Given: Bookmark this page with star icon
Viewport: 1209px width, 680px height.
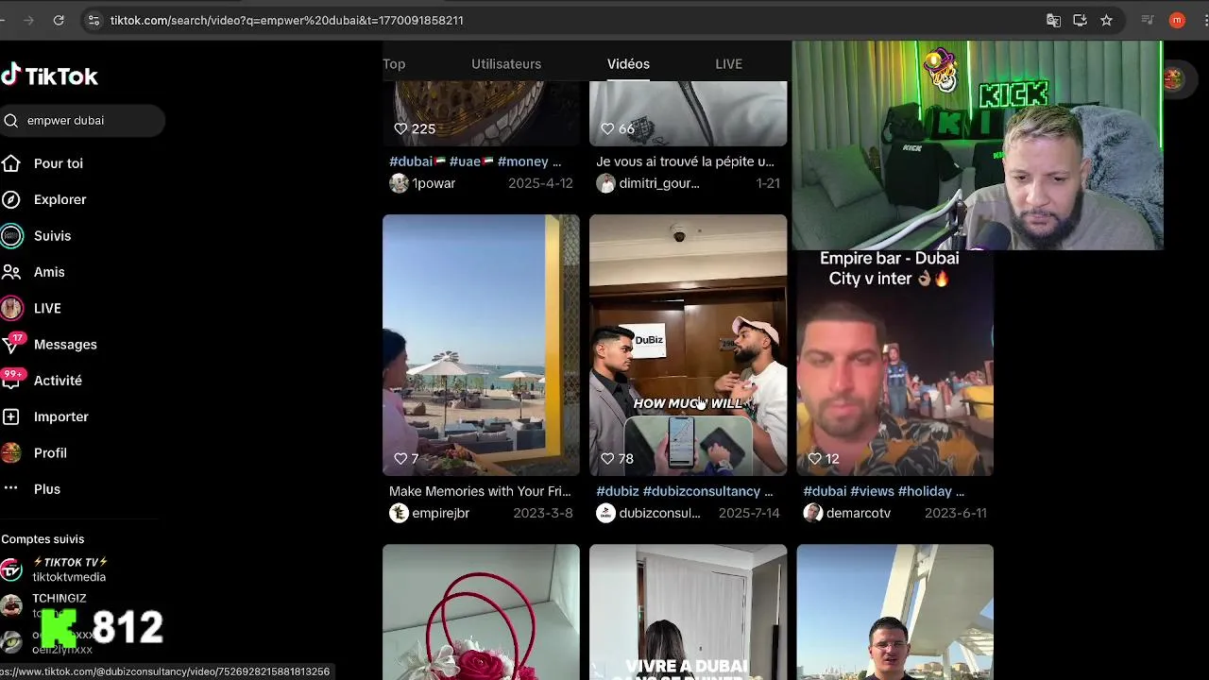Looking at the screenshot, I should (x=1106, y=20).
